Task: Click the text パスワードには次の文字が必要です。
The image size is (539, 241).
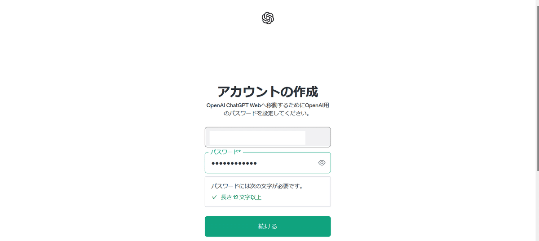Action: pyautogui.click(x=256, y=185)
